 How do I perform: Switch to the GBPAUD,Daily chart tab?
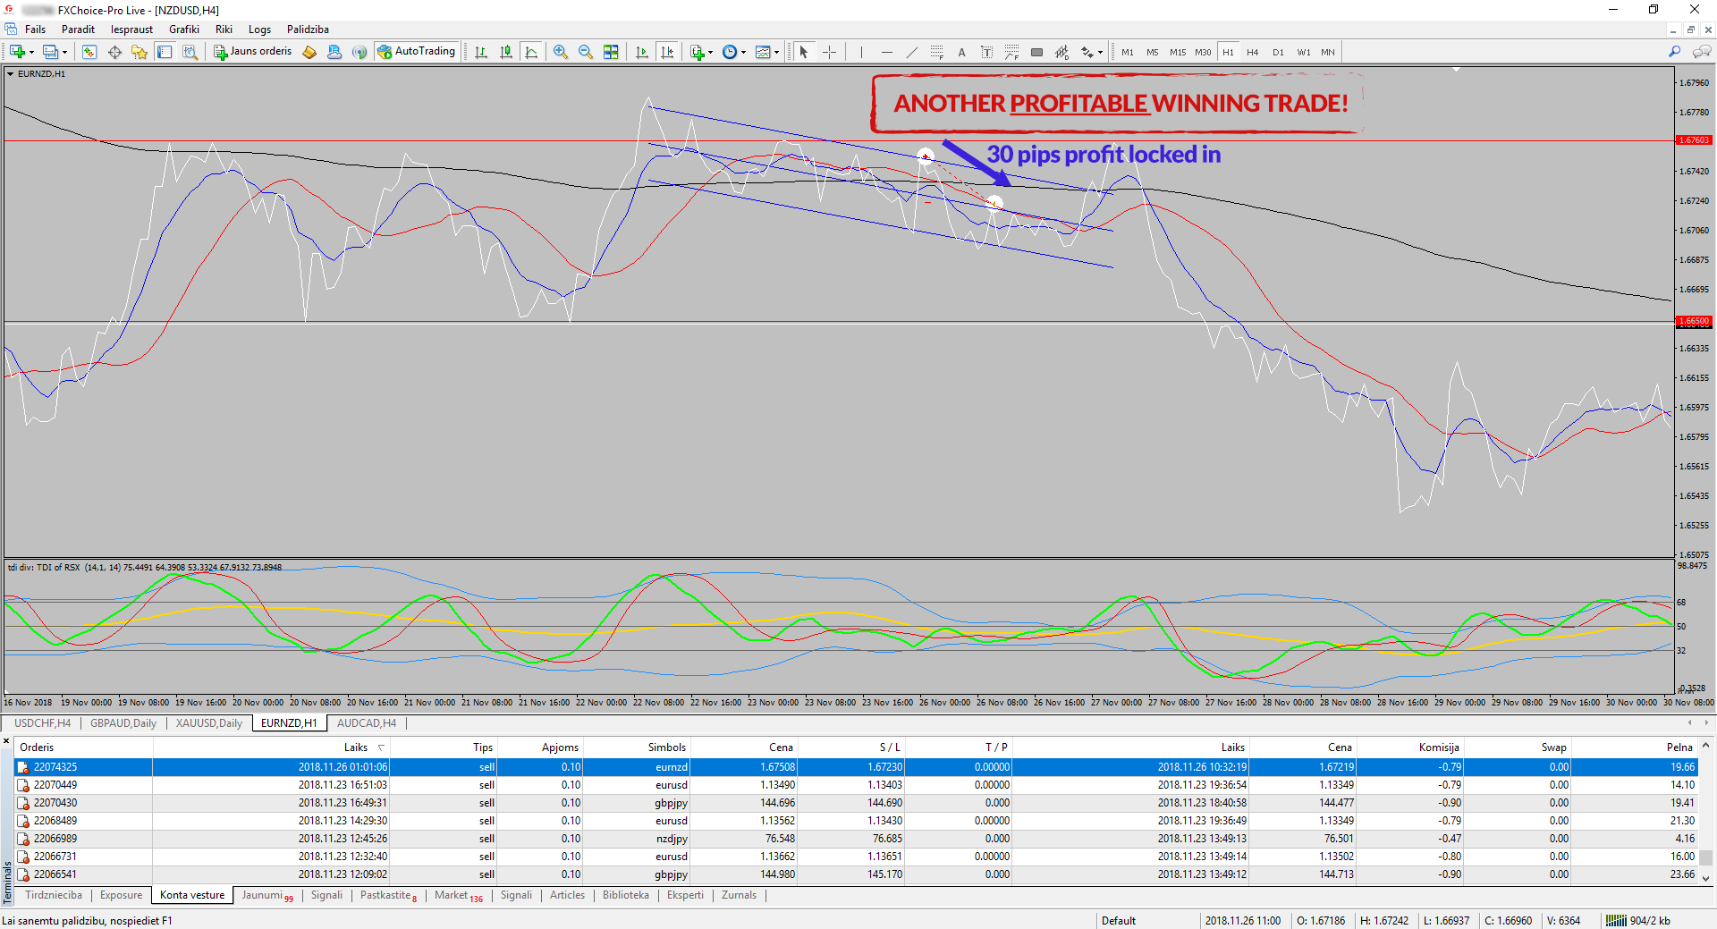tap(123, 723)
